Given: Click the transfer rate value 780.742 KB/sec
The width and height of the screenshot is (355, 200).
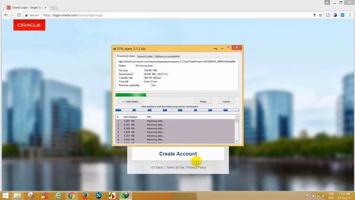Looking at the screenshot, I should [x=153, y=78].
